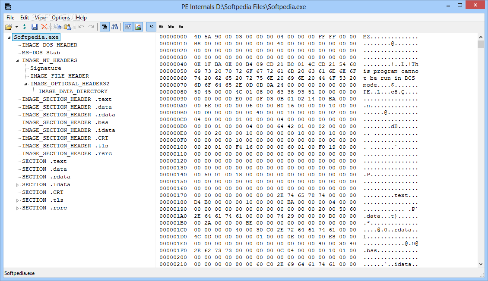Click the hex view scrollbar thumb
The height and width of the screenshot is (281, 488).
pos(481,44)
